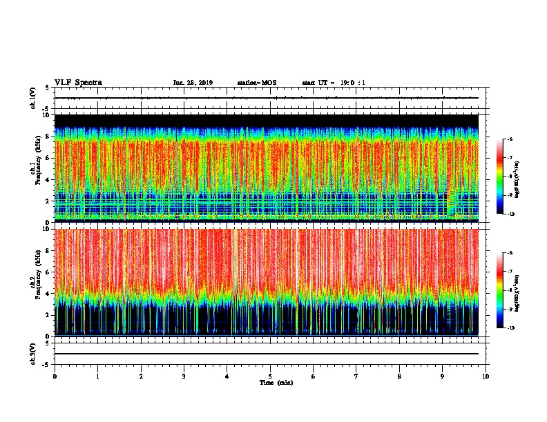
Task: Click the 'start UT = 19:0 :1' text
Action: coord(334,83)
